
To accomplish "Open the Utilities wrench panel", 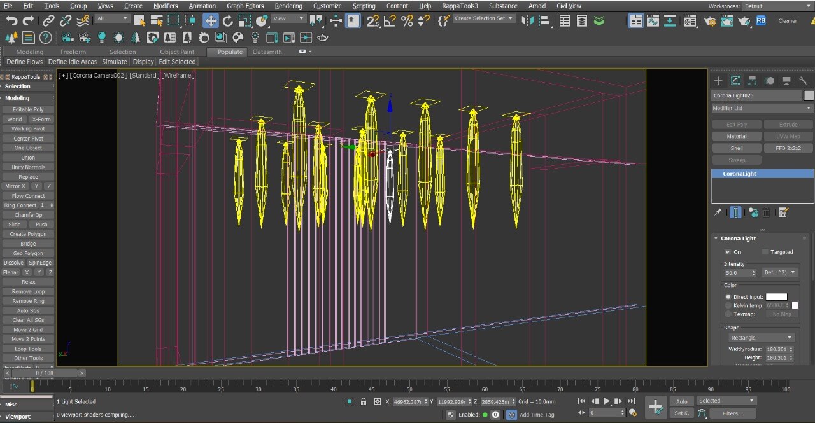I will click(804, 81).
